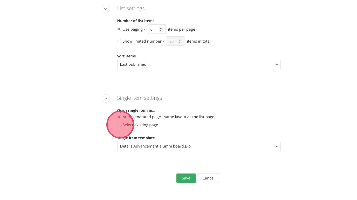Viewport: 357px width, 200px height.
Task: Open the Sort items dropdown
Action: 199,65
